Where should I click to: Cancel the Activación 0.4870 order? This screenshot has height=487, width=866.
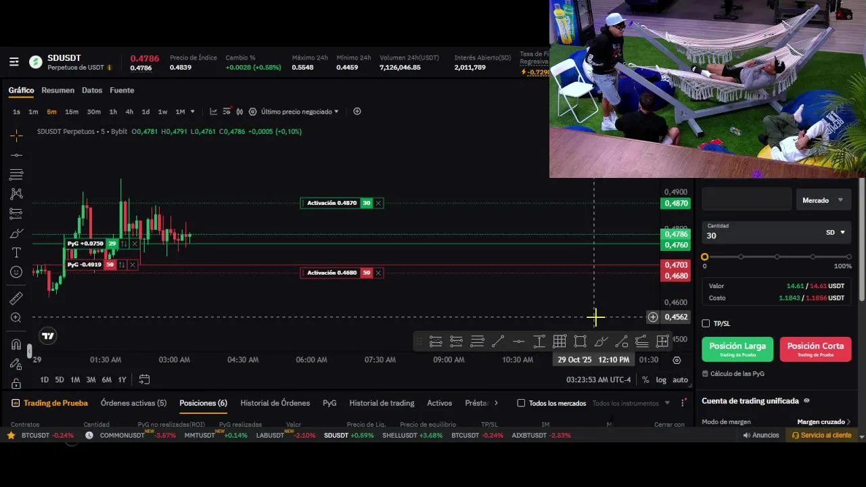pos(378,203)
